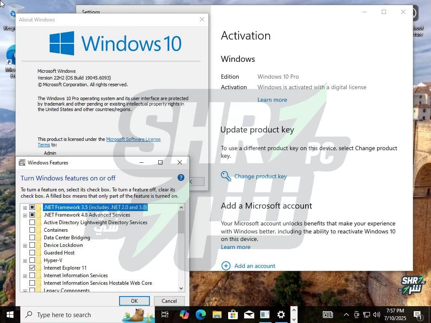Toggle .NET Framework 4.8 Advanced Services checkbox

coord(32,215)
